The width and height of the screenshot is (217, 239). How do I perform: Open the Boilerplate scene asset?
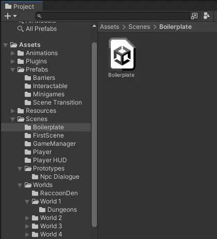pyautogui.click(x=122, y=54)
